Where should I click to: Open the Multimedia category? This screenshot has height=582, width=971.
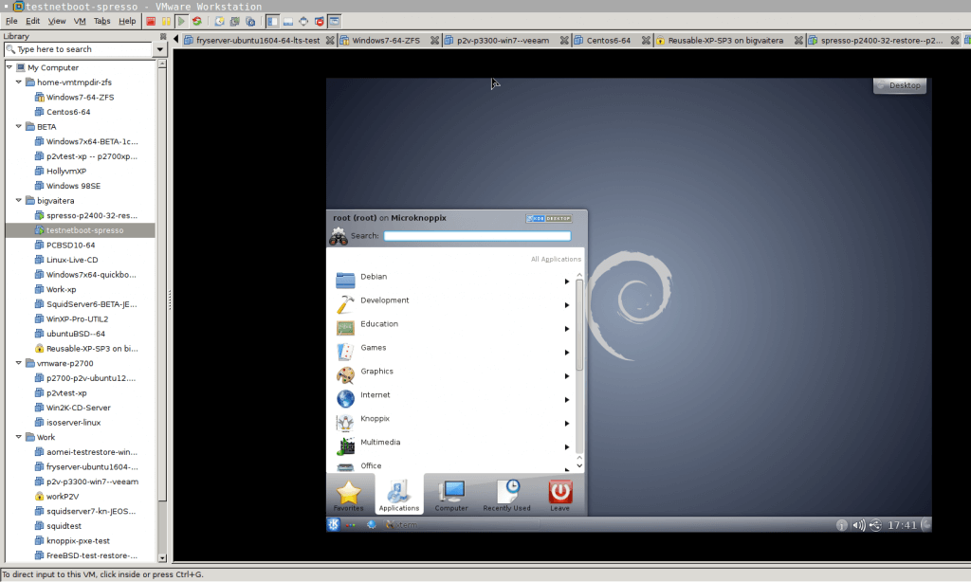453,446
